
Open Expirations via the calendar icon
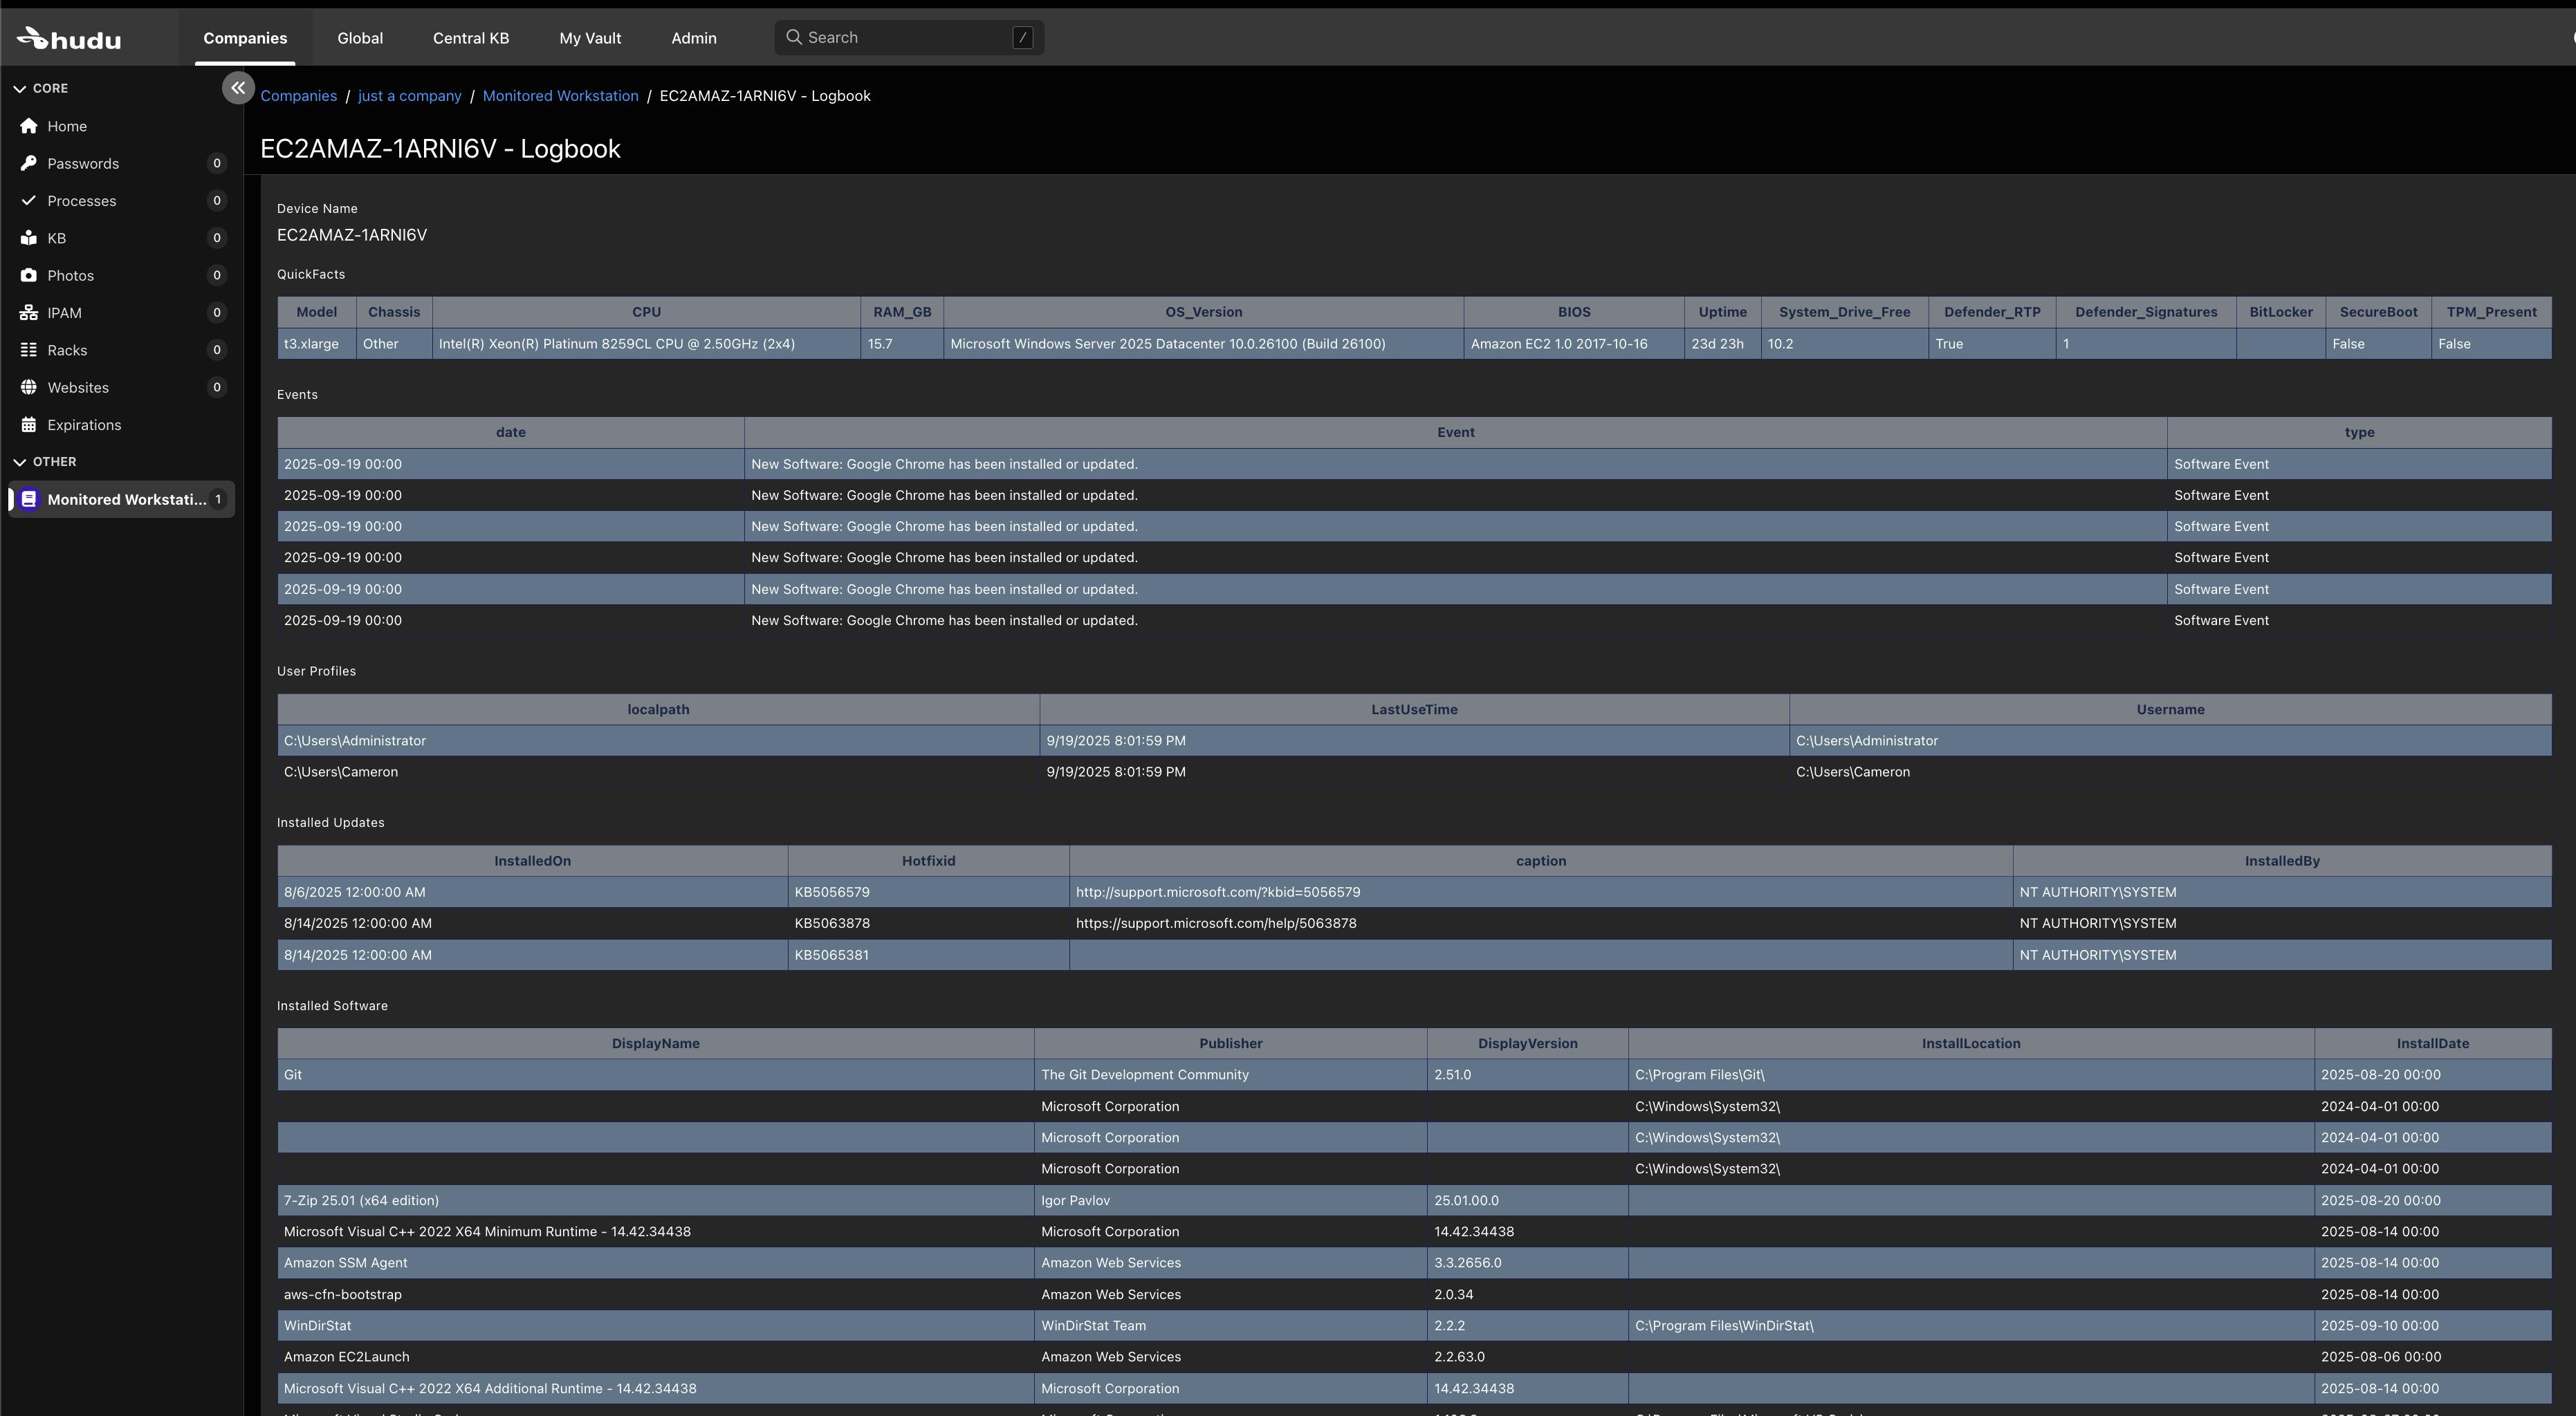pos(29,424)
